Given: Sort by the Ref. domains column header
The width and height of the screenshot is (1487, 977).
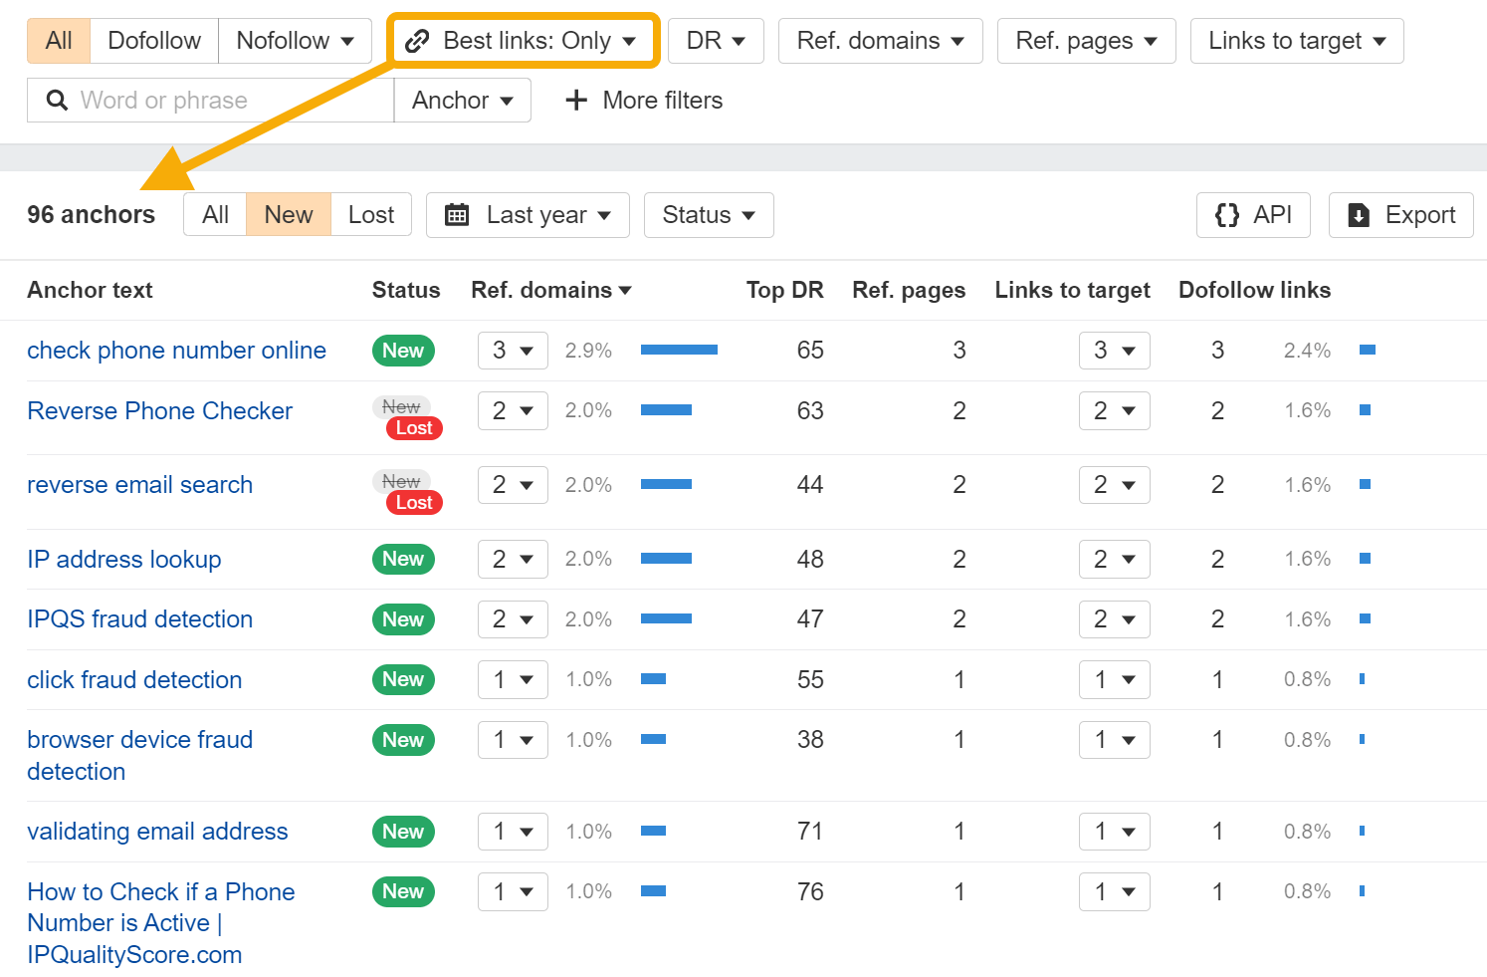Looking at the screenshot, I should pyautogui.click(x=551, y=290).
